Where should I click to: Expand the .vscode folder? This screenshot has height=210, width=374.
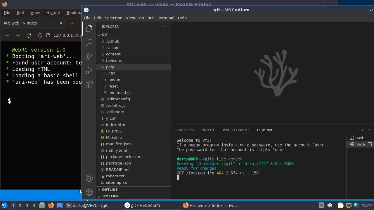coord(134,48)
